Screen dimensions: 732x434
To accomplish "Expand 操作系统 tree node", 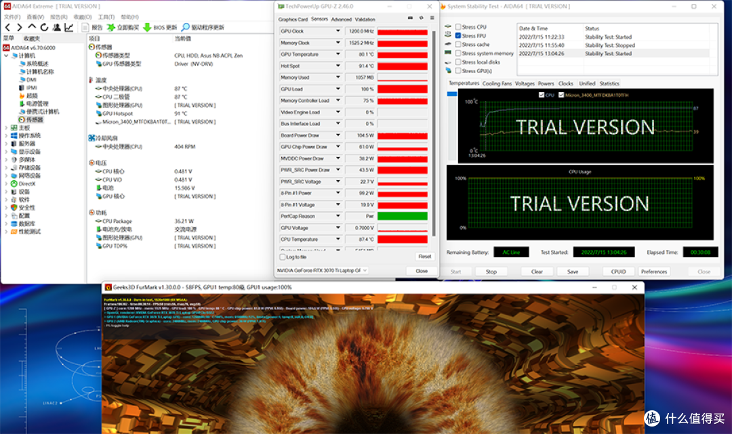I will (x=7, y=135).
